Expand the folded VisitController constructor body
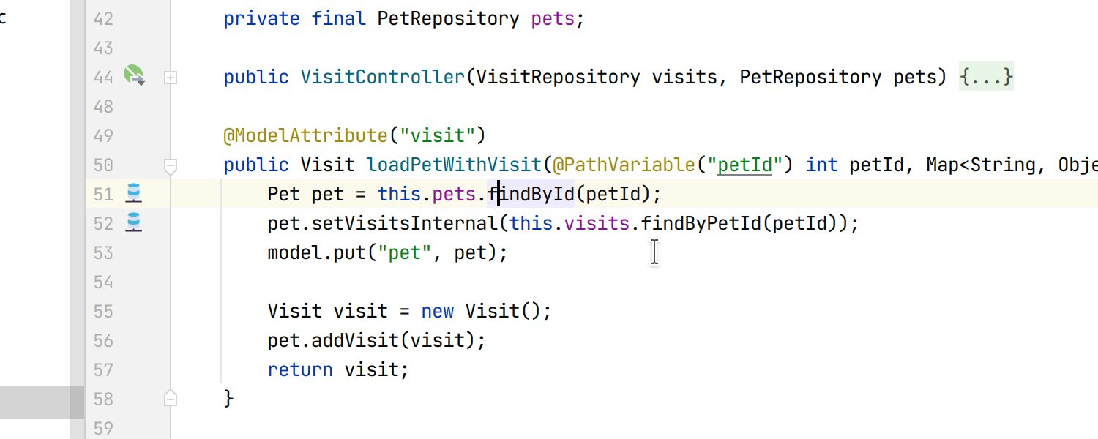This screenshot has width=1098, height=439. [171, 77]
